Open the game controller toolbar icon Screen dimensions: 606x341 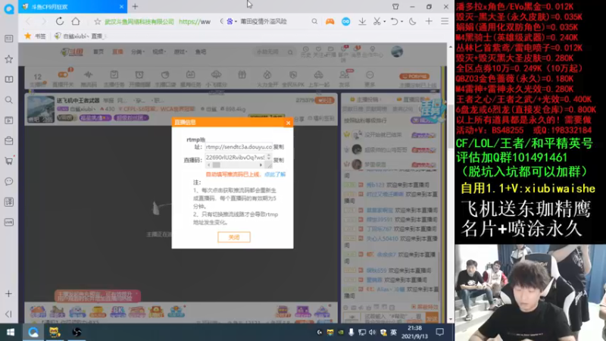(330, 22)
